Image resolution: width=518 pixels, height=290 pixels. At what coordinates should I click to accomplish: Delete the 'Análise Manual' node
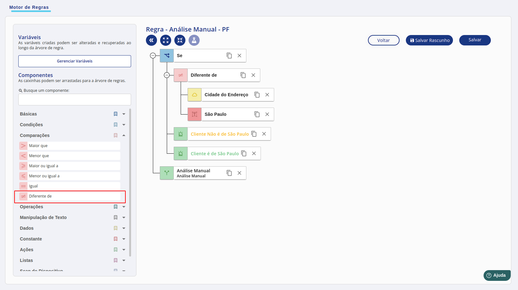point(239,173)
